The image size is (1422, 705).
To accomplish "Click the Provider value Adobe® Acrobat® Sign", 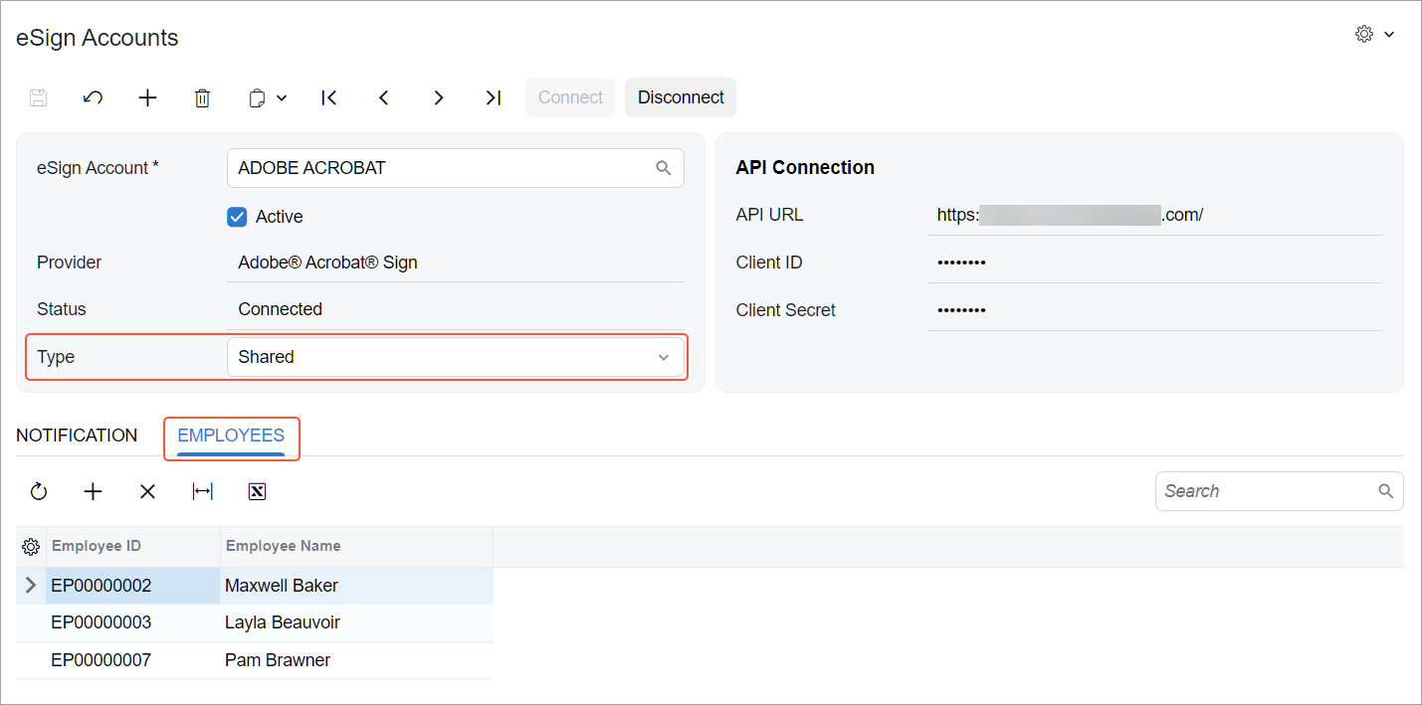I will [327, 263].
